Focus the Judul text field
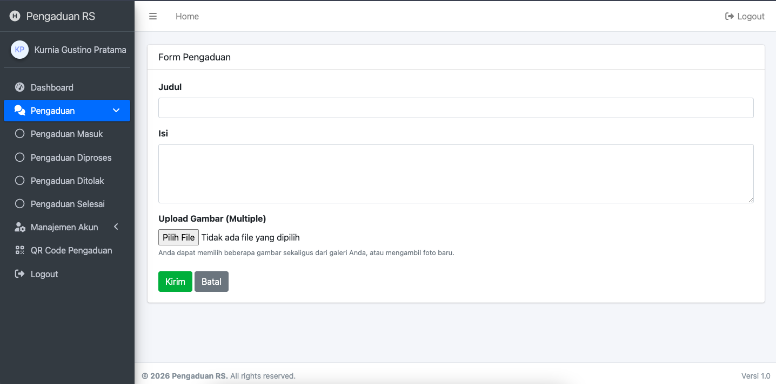Viewport: 776px width, 384px height. coord(456,108)
